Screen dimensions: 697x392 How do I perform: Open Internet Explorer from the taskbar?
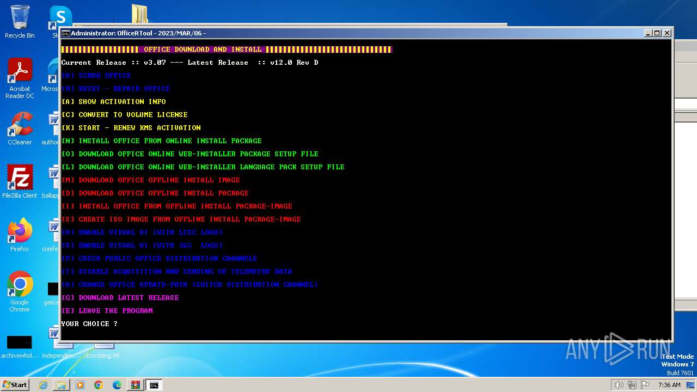[x=44, y=385]
